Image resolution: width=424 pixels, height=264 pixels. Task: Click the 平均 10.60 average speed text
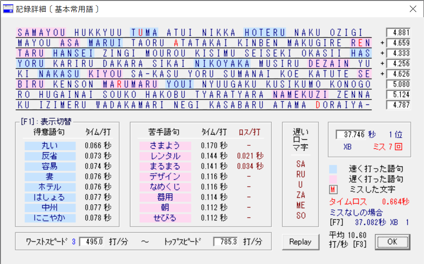(348, 235)
